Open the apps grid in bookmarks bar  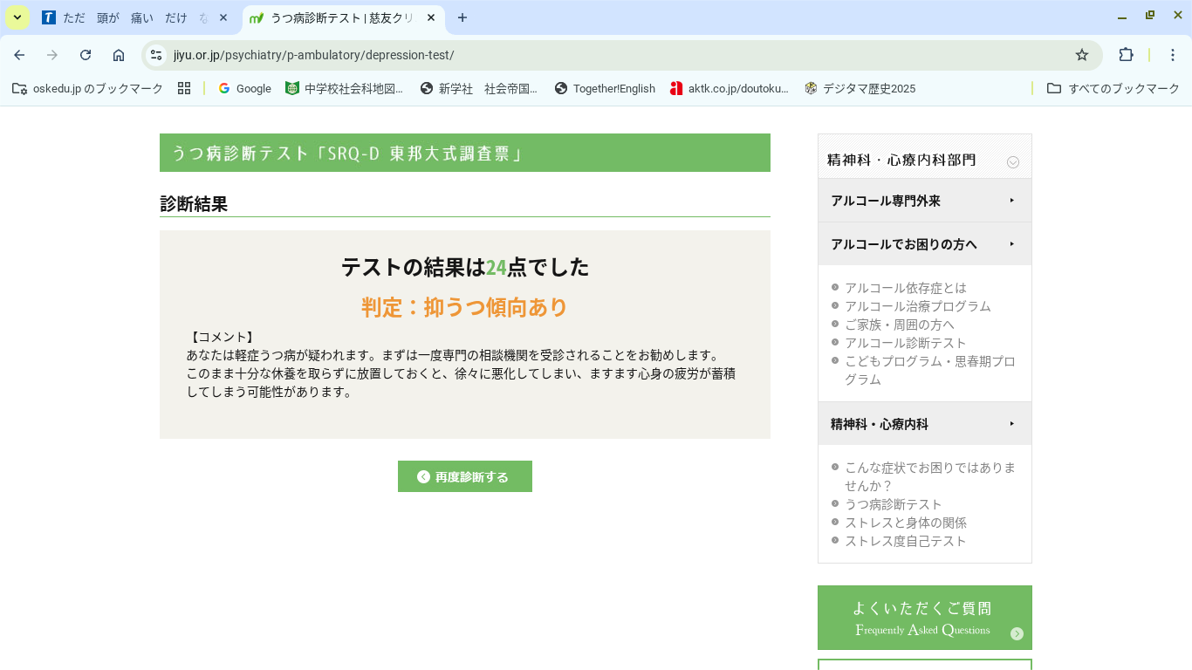coord(183,88)
